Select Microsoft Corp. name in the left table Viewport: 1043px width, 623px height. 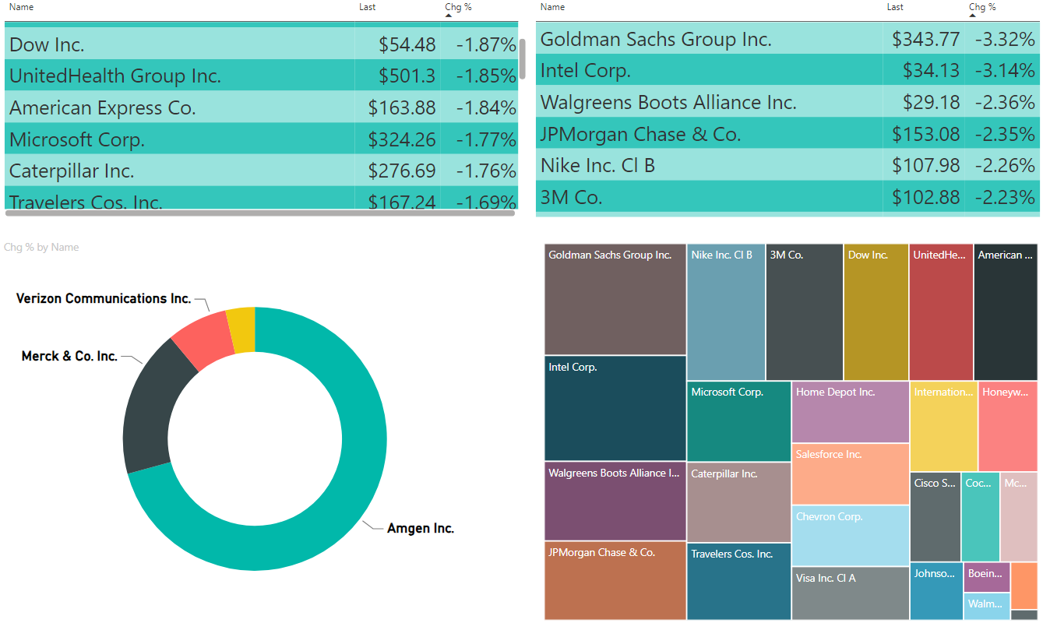tap(77, 140)
